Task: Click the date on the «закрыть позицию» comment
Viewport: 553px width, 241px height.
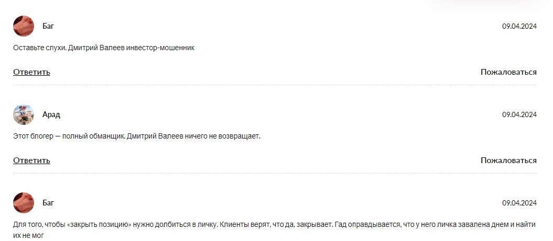Action: click(x=519, y=203)
